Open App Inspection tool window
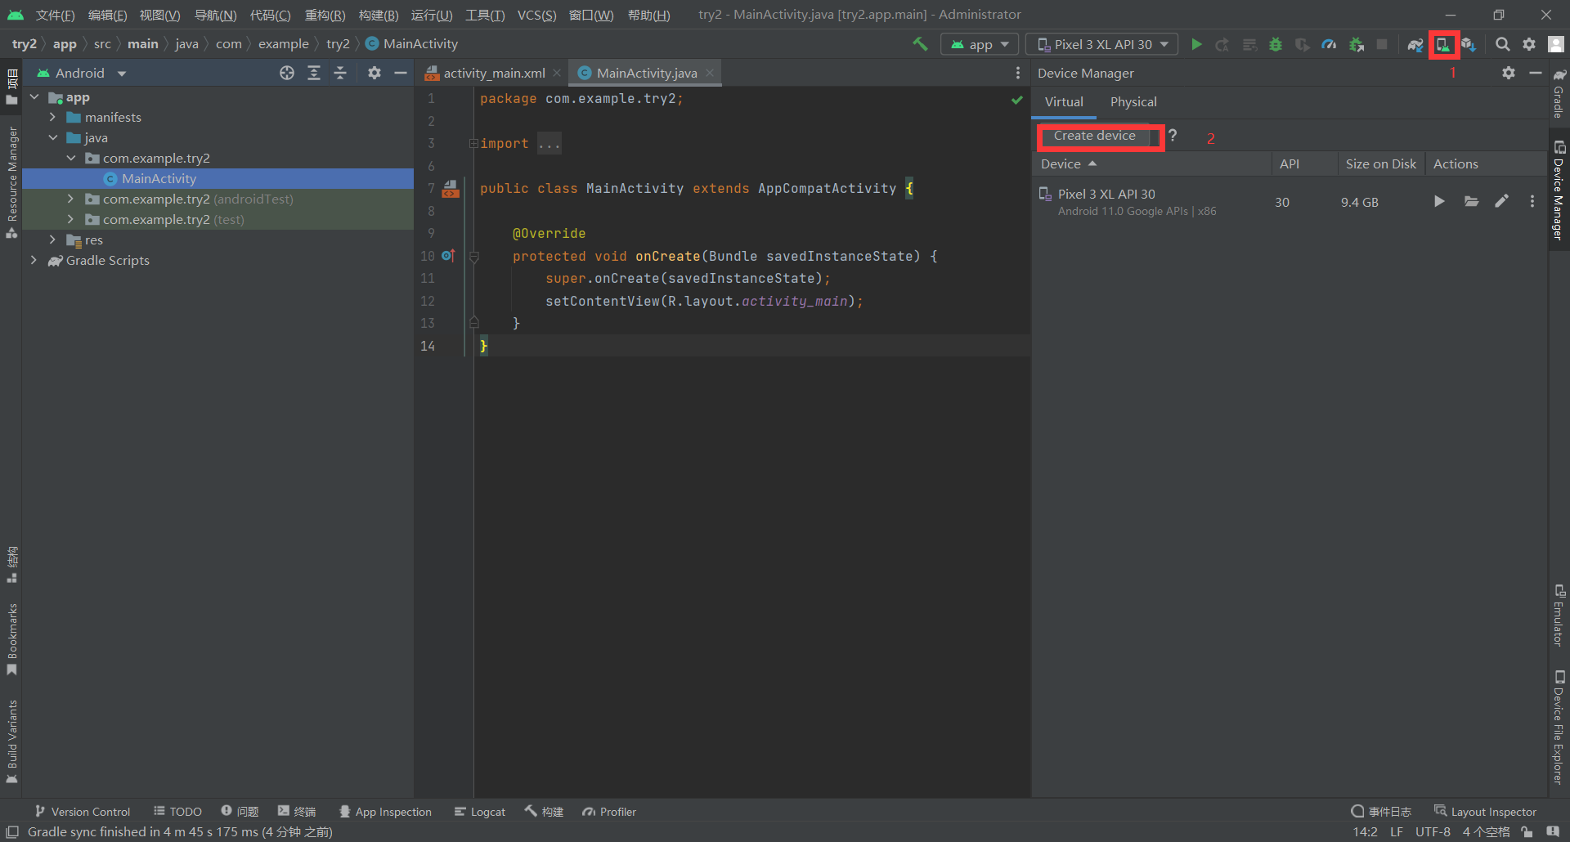The width and height of the screenshot is (1570, 842). pos(385,812)
